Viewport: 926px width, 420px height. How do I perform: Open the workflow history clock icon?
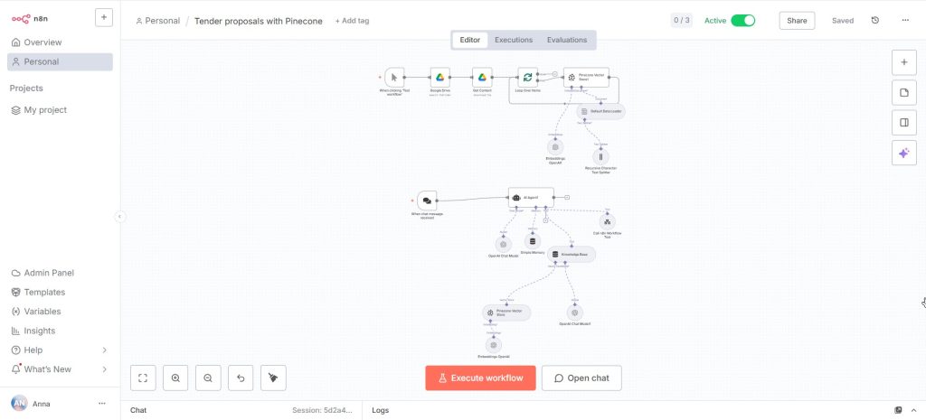tap(874, 20)
